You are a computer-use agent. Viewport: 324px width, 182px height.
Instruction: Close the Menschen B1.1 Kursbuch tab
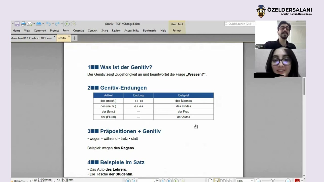[x=54, y=37]
